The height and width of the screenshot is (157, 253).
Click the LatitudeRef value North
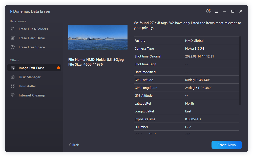click(x=189, y=103)
